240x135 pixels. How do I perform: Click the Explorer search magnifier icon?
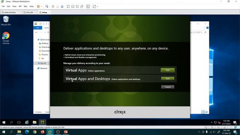pos(205,33)
